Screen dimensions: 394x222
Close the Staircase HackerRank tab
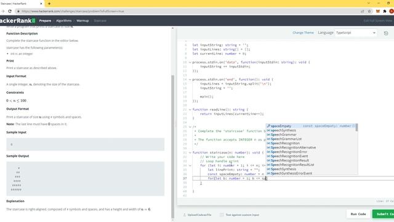[x=41, y=4]
